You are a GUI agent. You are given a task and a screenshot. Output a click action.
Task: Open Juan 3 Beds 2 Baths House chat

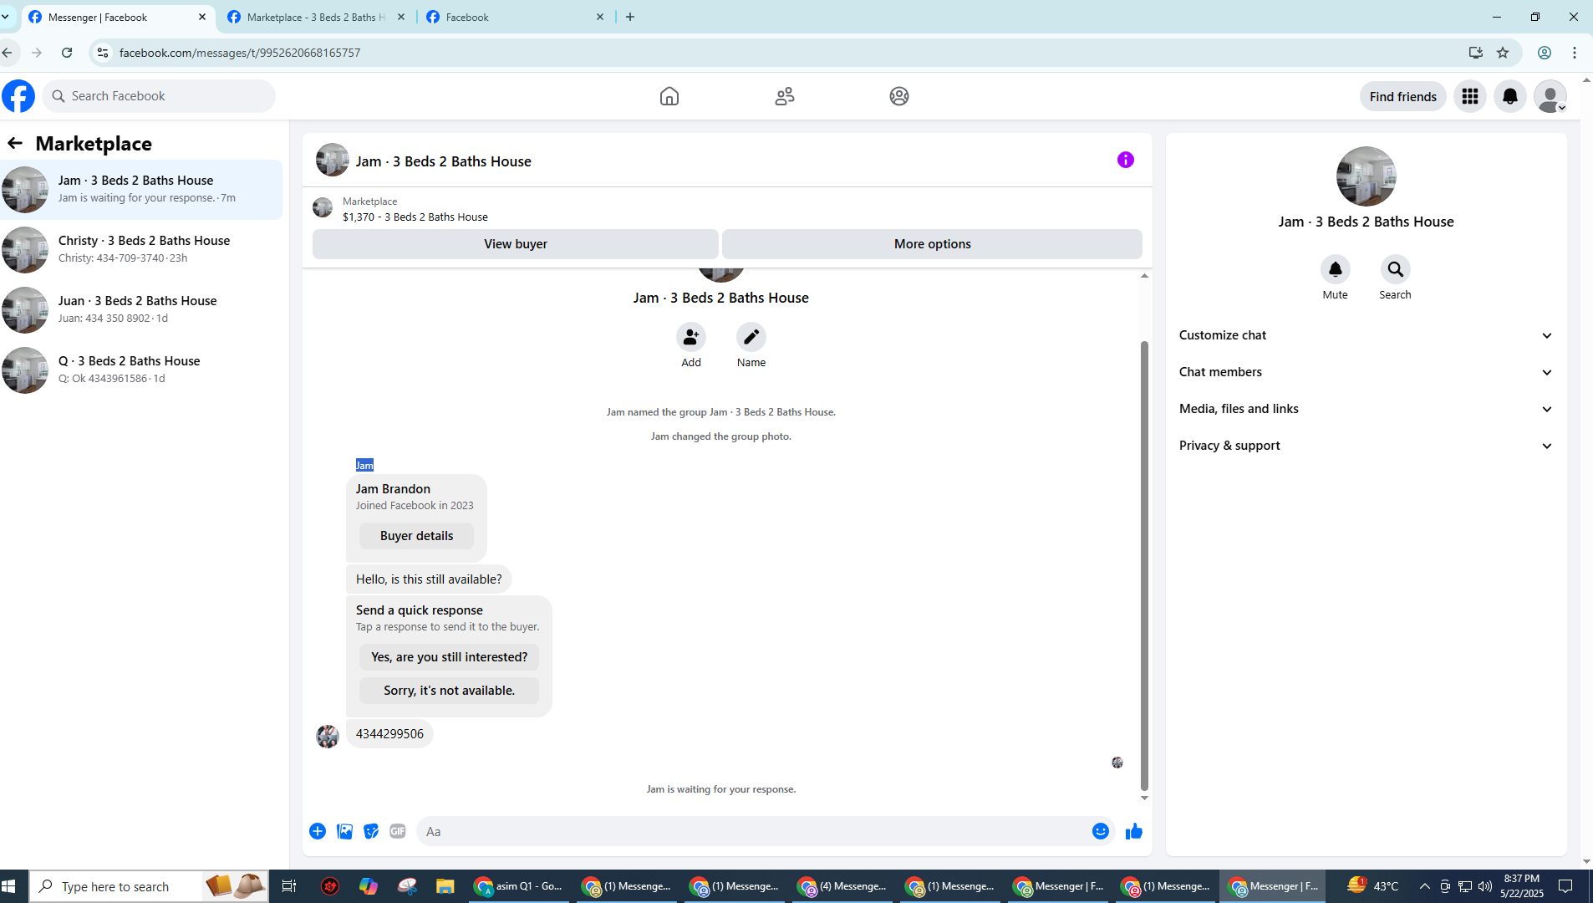(x=141, y=309)
